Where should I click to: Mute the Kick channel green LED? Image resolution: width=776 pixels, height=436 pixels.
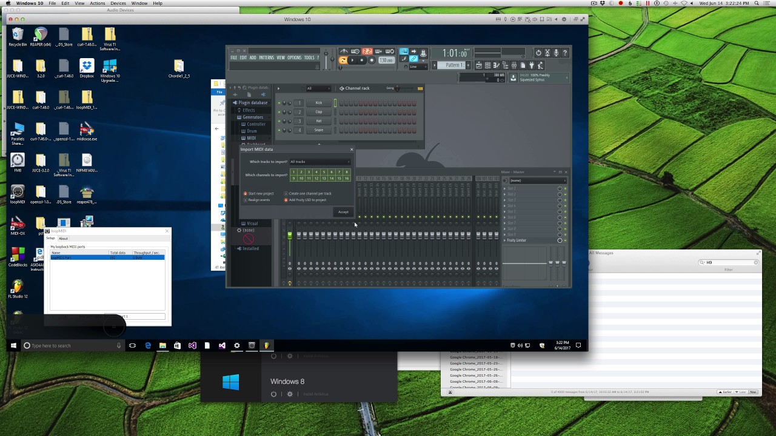pyautogui.click(x=279, y=103)
